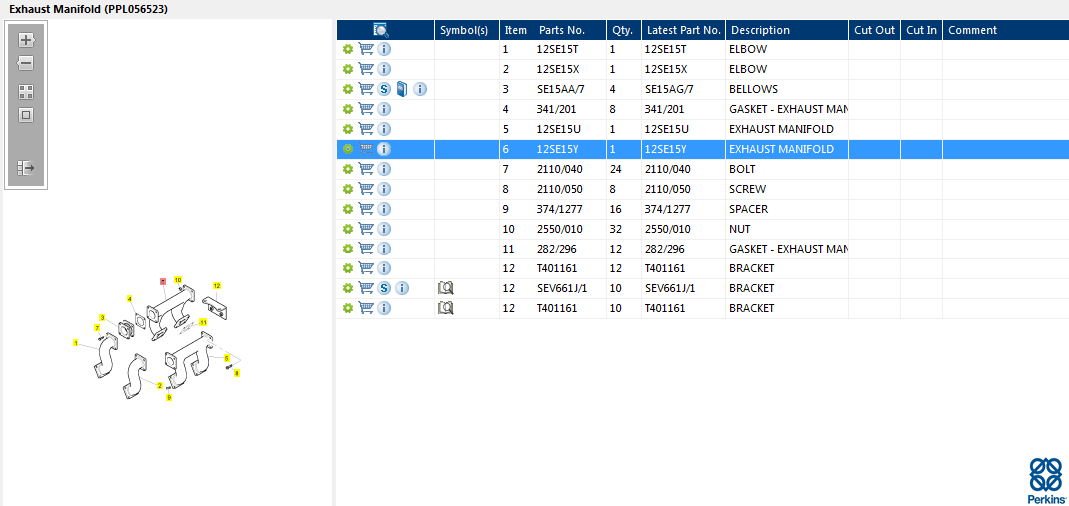Viewport: 1069px width, 506px height.
Task: Show info for the selected 12SE15Y manifold
Action: click(x=384, y=149)
